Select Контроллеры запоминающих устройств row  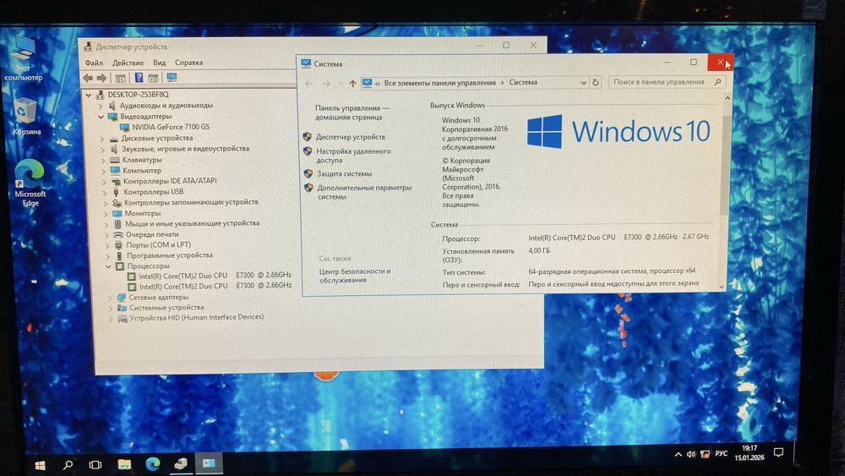191,202
